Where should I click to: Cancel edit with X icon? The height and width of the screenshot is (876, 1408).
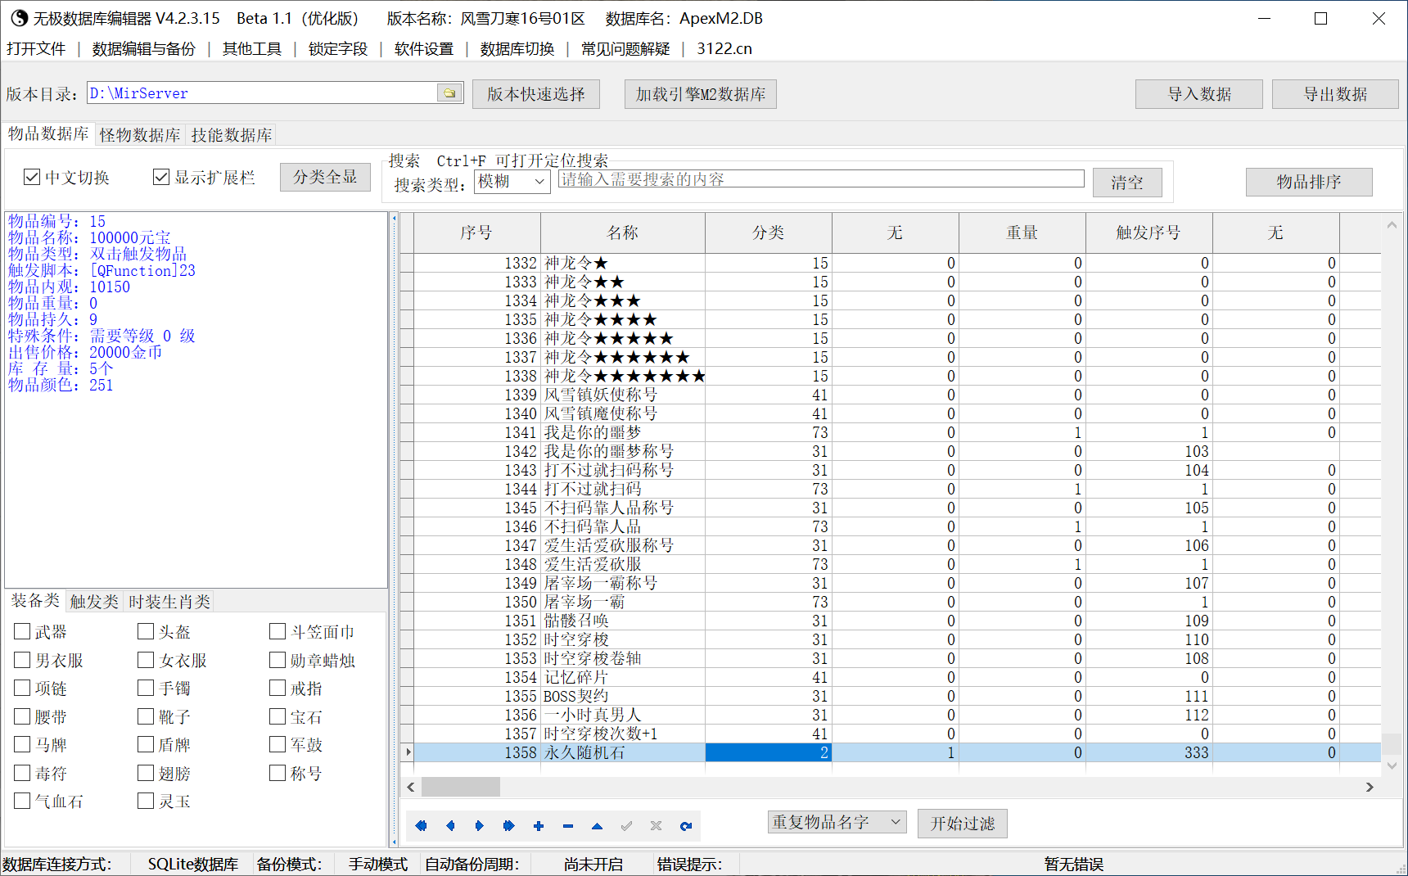(657, 825)
